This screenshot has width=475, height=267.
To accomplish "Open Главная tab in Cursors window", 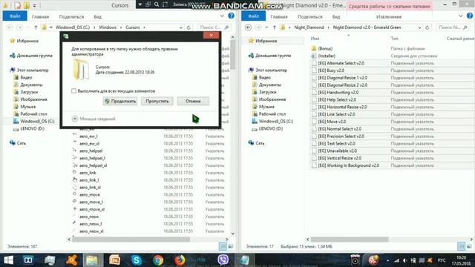I will pyautogui.click(x=40, y=16).
